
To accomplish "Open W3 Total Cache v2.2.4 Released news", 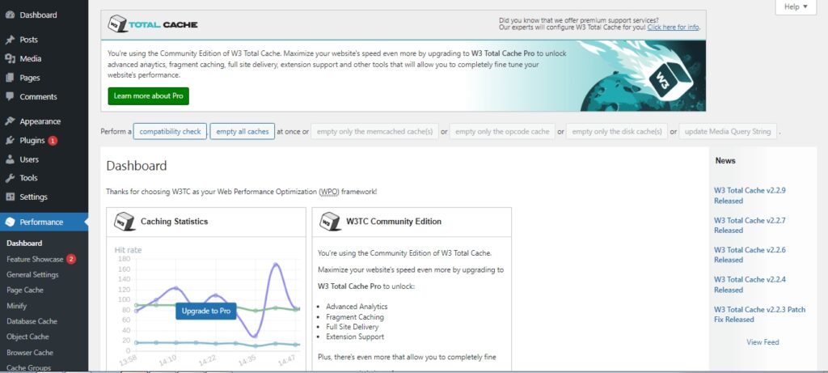I will pyautogui.click(x=750, y=284).
